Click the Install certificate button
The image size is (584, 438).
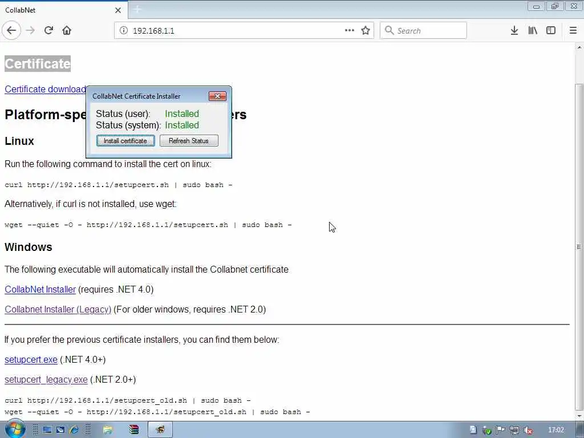(125, 141)
